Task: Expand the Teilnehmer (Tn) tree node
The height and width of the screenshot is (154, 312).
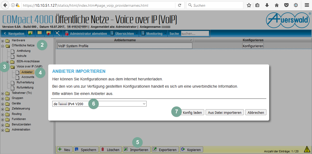Action: point(3,93)
